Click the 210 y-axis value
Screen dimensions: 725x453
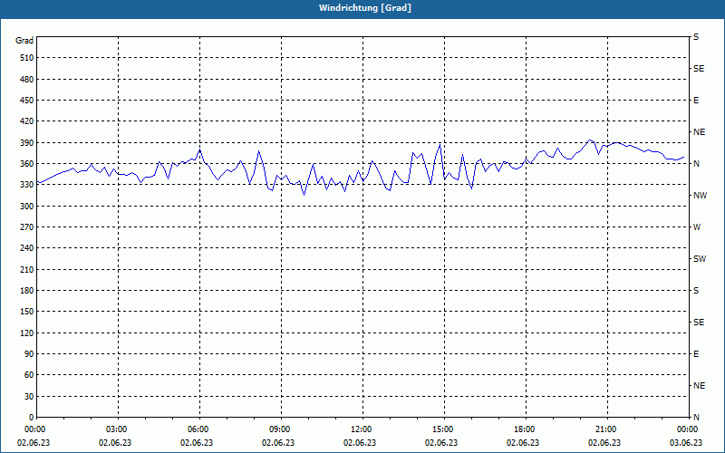(26, 269)
